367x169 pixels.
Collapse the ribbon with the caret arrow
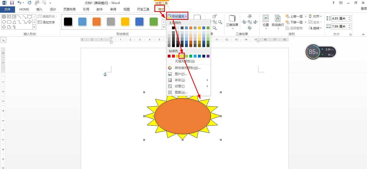pyautogui.click(x=363, y=34)
